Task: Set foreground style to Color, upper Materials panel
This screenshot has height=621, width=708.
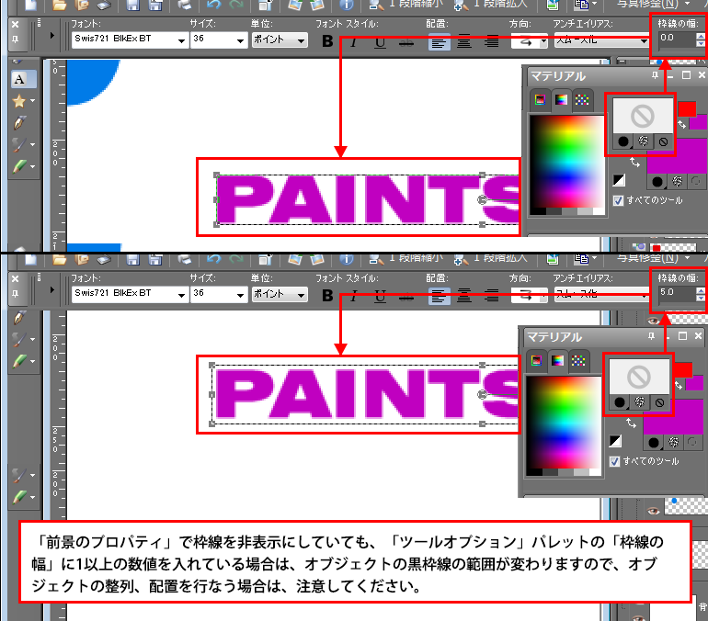Action: point(623,141)
